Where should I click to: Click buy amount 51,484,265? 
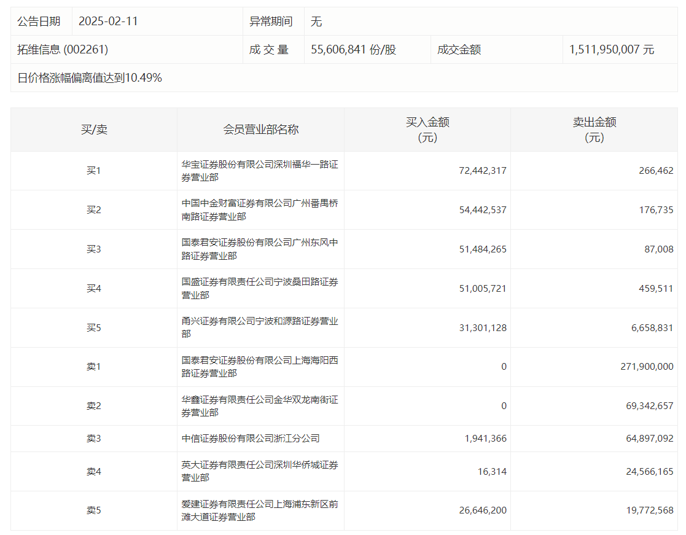click(483, 249)
